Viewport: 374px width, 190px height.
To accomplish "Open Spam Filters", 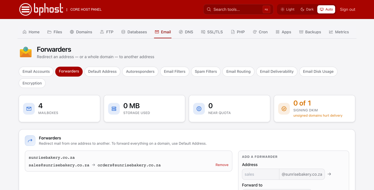I will 206,72.
